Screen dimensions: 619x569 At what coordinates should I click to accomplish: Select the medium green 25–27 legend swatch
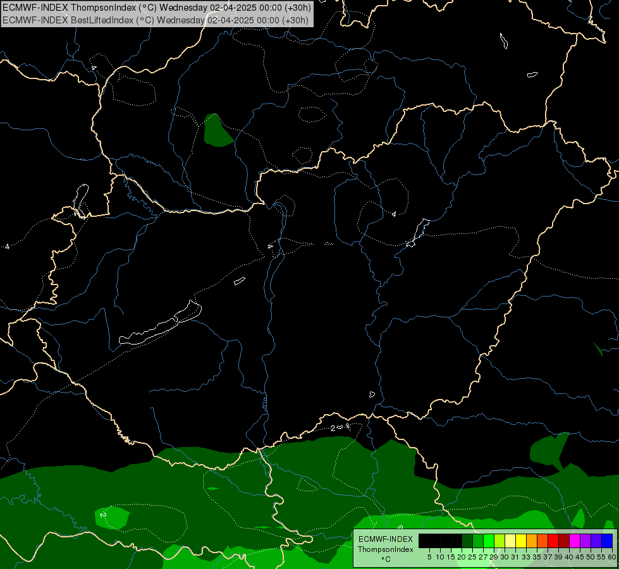tap(478, 541)
